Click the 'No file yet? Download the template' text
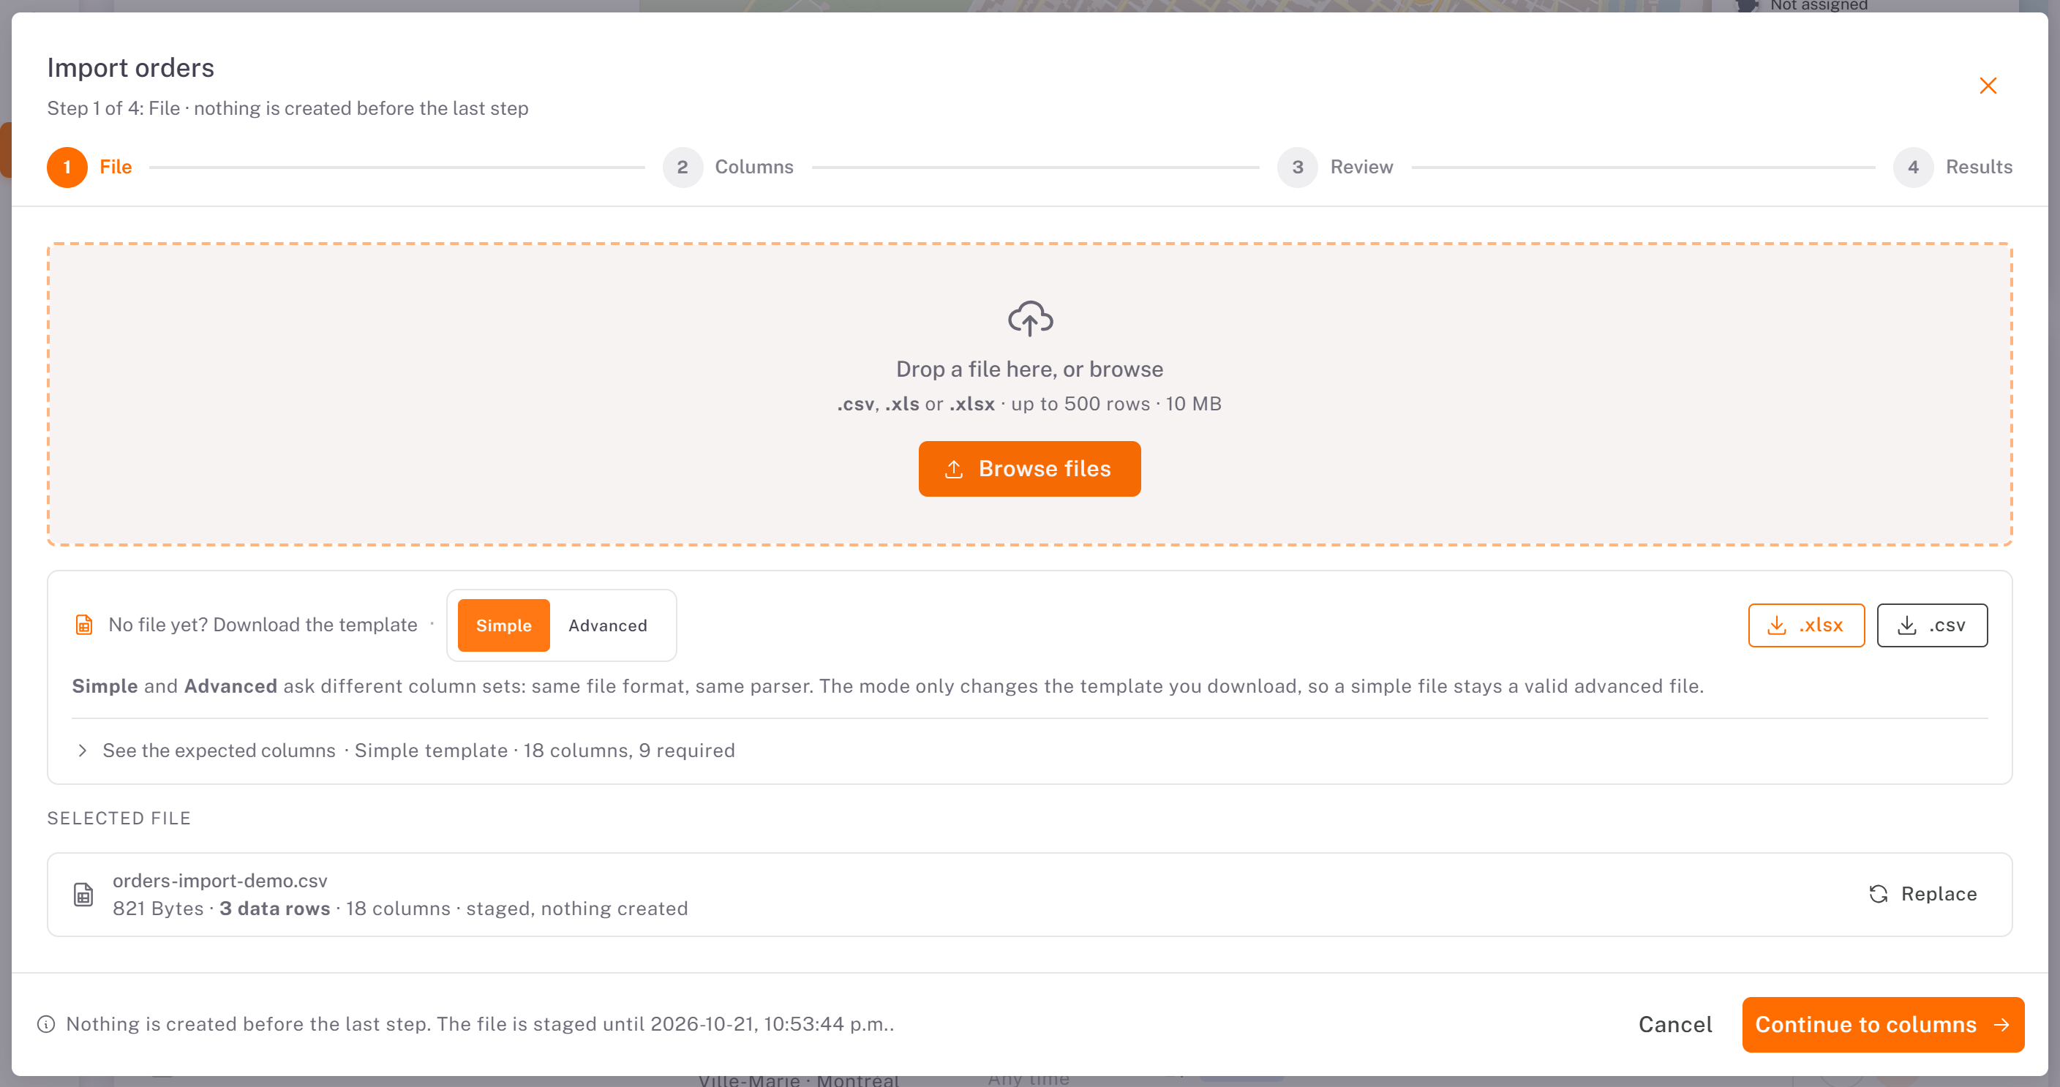This screenshot has width=2060, height=1087. (263, 625)
